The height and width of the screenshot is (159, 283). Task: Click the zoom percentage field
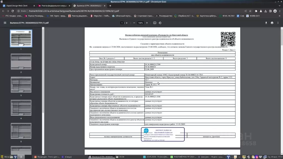140,23
